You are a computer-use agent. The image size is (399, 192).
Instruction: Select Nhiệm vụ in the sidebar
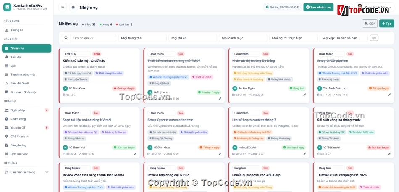(27, 48)
